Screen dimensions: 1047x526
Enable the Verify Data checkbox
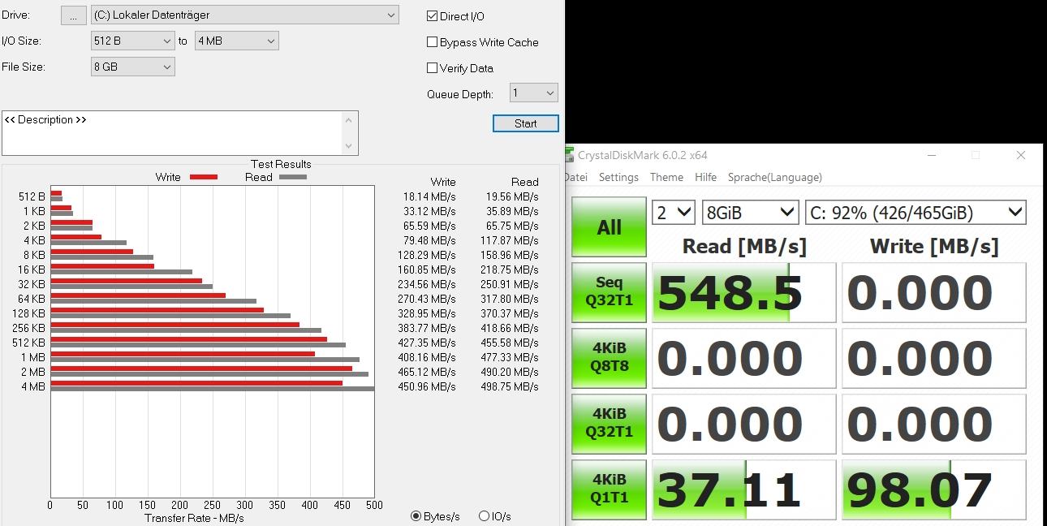coord(433,68)
